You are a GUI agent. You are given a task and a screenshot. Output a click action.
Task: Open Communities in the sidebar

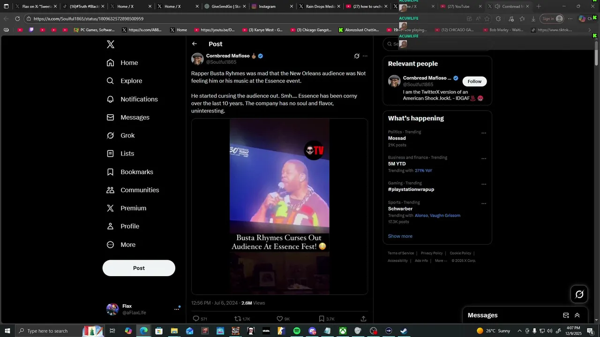133,190
